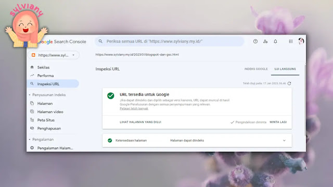
Task: Select the UJI LANGSUNG tab
Action: [285, 69]
